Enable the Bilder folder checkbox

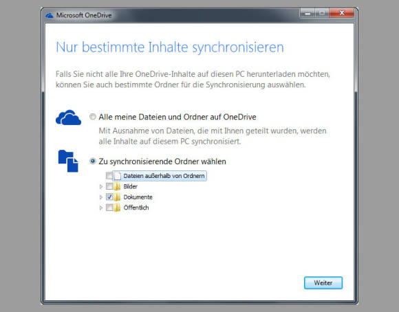point(109,186)
